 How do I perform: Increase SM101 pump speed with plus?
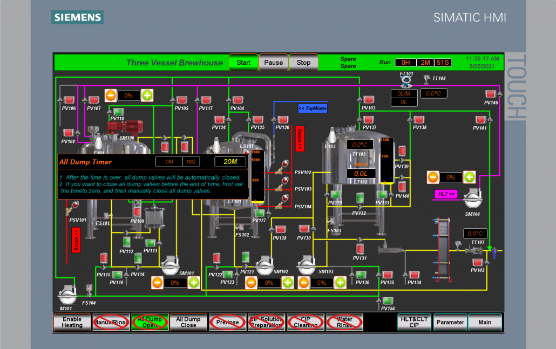tap(194, 283)
